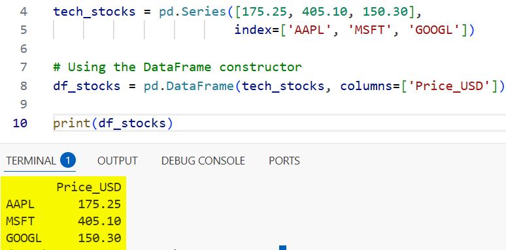Click Price_USD header in terminal output
The height and width of the screenshot is (250, 506).
coord(89,187)
